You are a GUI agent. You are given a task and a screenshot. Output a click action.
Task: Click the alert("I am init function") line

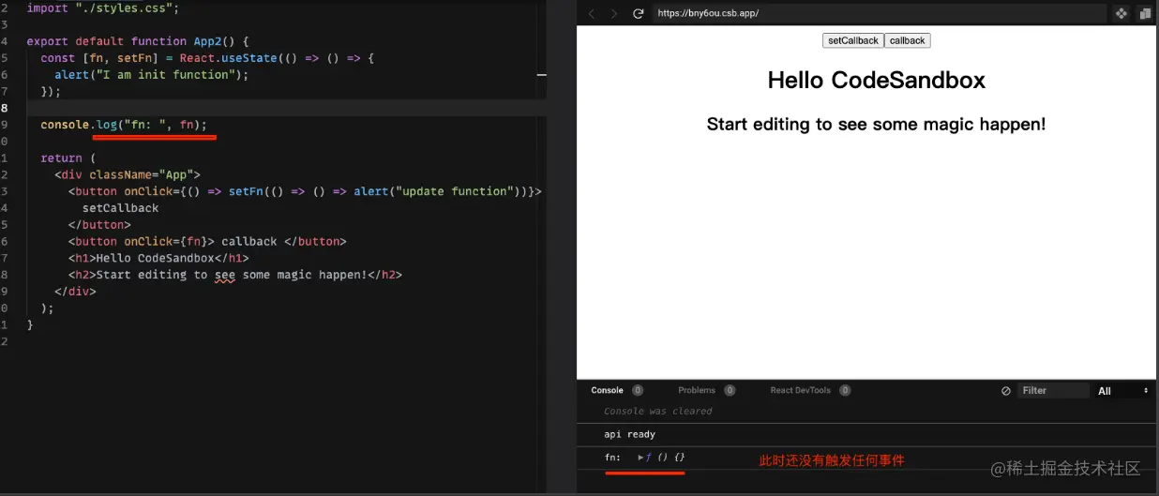pos(152,75)
